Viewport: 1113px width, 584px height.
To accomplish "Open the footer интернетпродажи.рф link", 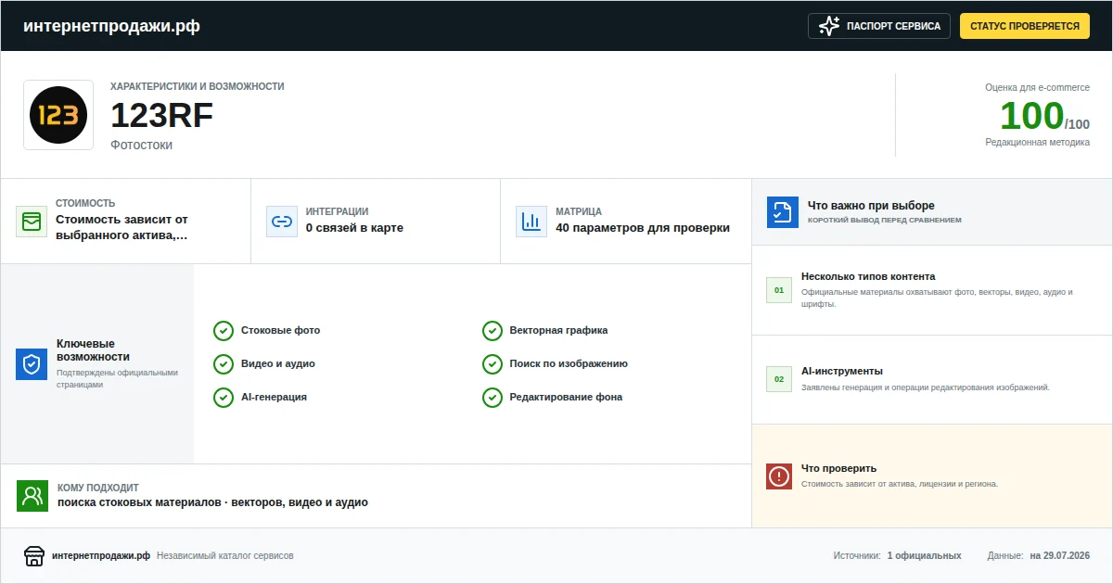I will (x=101, y=556).
